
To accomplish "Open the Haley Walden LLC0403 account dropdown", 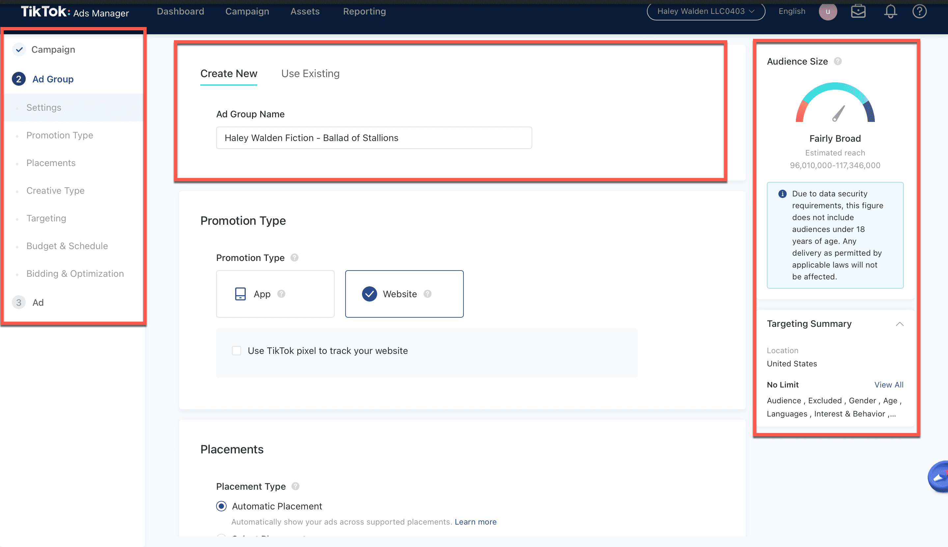I will [x=706, y=12].
